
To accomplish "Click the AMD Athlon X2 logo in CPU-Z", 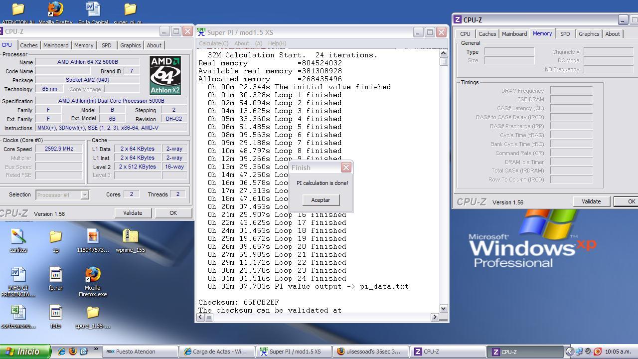I will (165, 75).
